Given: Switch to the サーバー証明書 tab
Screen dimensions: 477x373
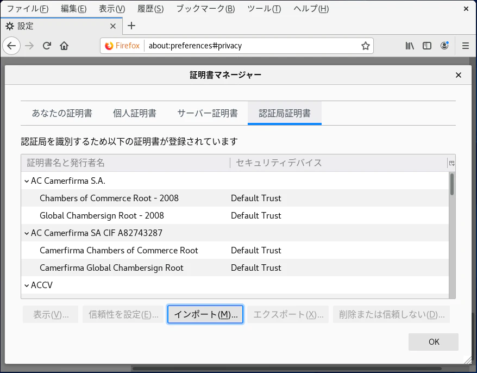Looking at the screenshot, I should 207,113.
